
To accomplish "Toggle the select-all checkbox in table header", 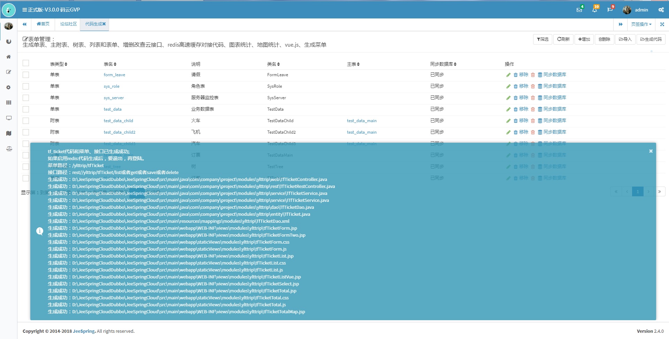I will pos(26,63).
